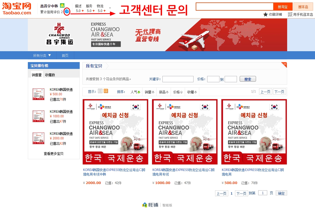The height and width of the screenshot is (211, 315).
Task: Click the 累计信用评价 label
Action: 50,12
